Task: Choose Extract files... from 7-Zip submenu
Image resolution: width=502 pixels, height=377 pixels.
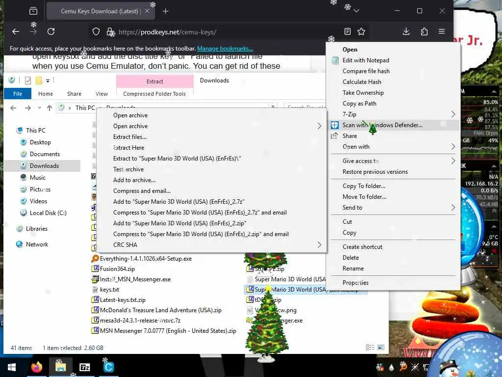Action: click(212, 137)
